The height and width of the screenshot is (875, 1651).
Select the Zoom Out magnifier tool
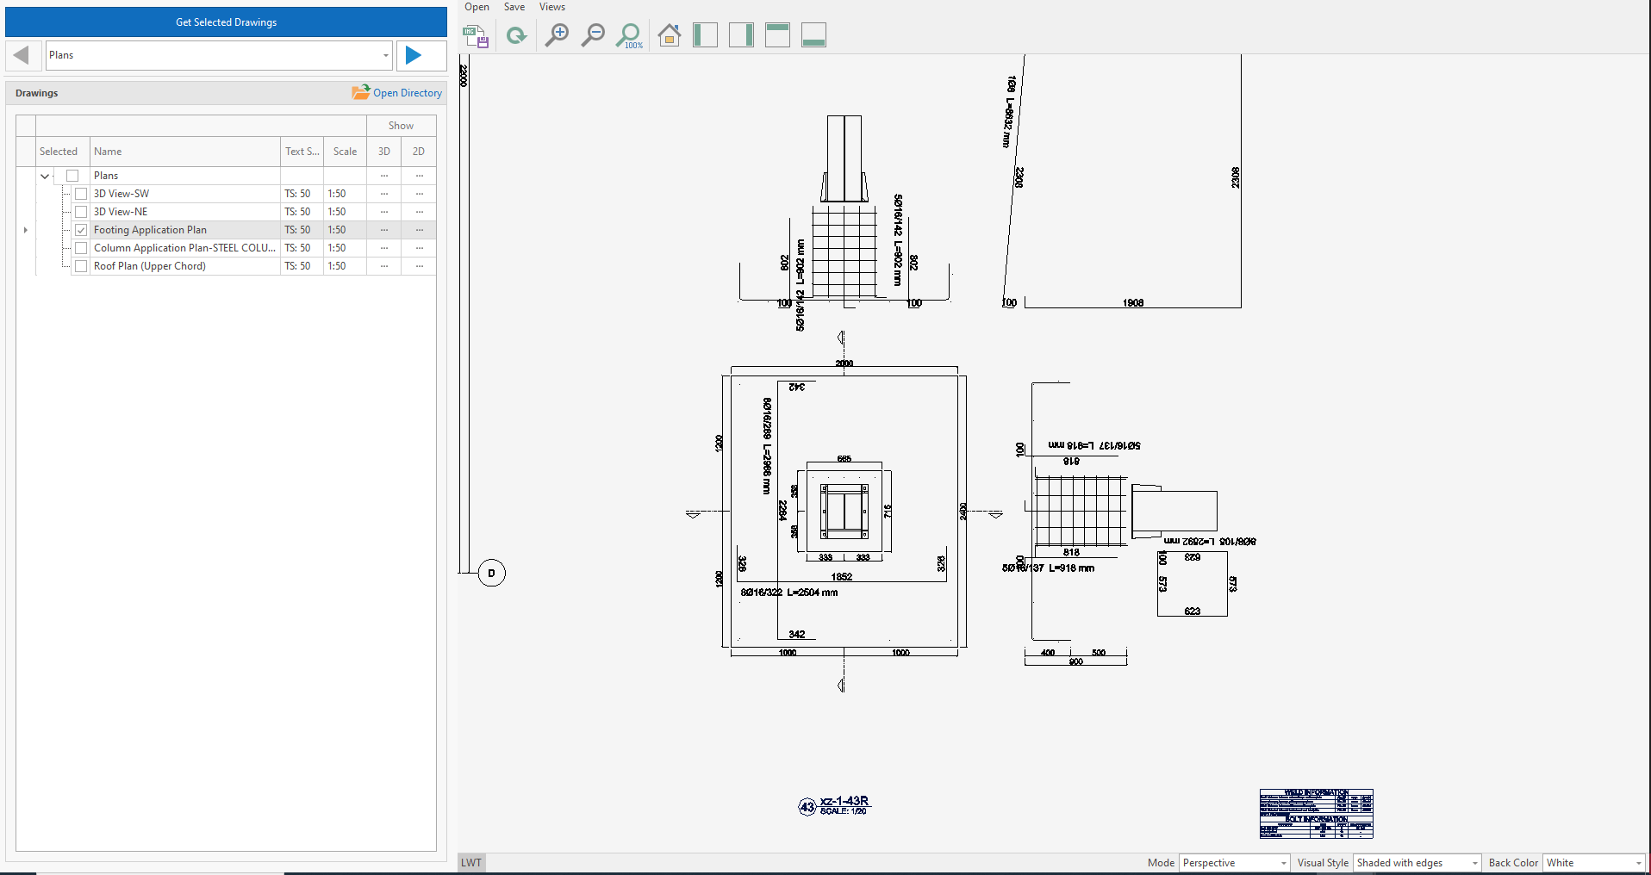click(593, 35)
